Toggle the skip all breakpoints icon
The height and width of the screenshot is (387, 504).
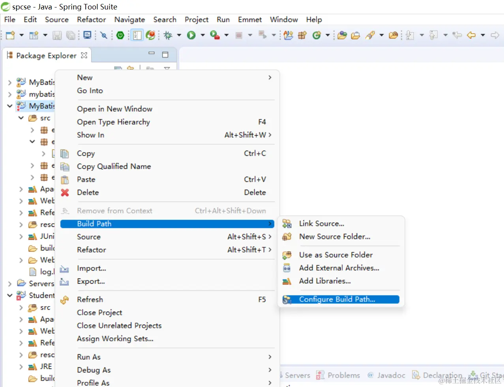point(104,35)
